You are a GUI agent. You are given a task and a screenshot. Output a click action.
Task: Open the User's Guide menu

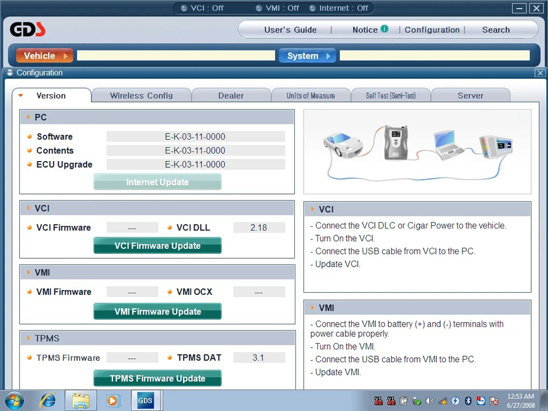point(290,30)
